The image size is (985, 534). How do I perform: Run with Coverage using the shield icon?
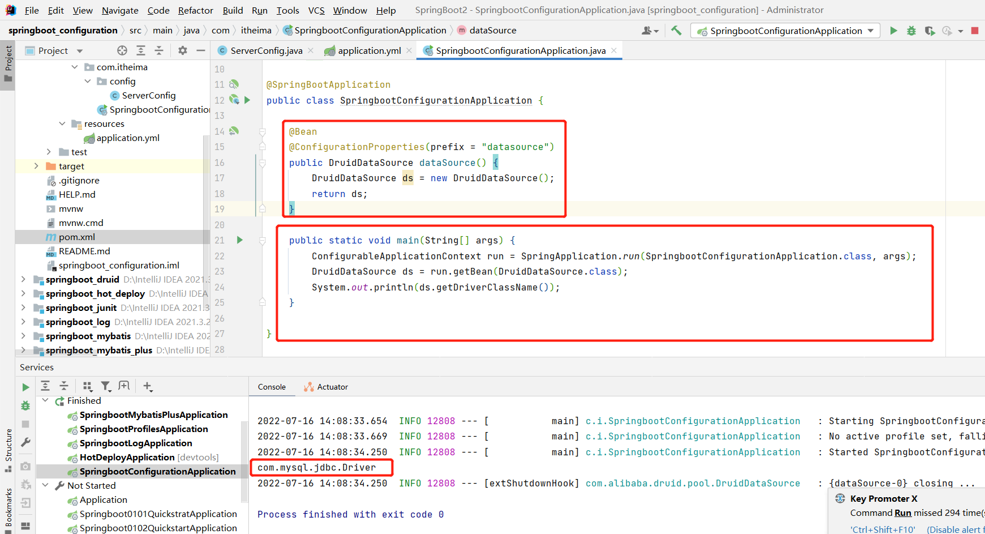coord(930,31)
